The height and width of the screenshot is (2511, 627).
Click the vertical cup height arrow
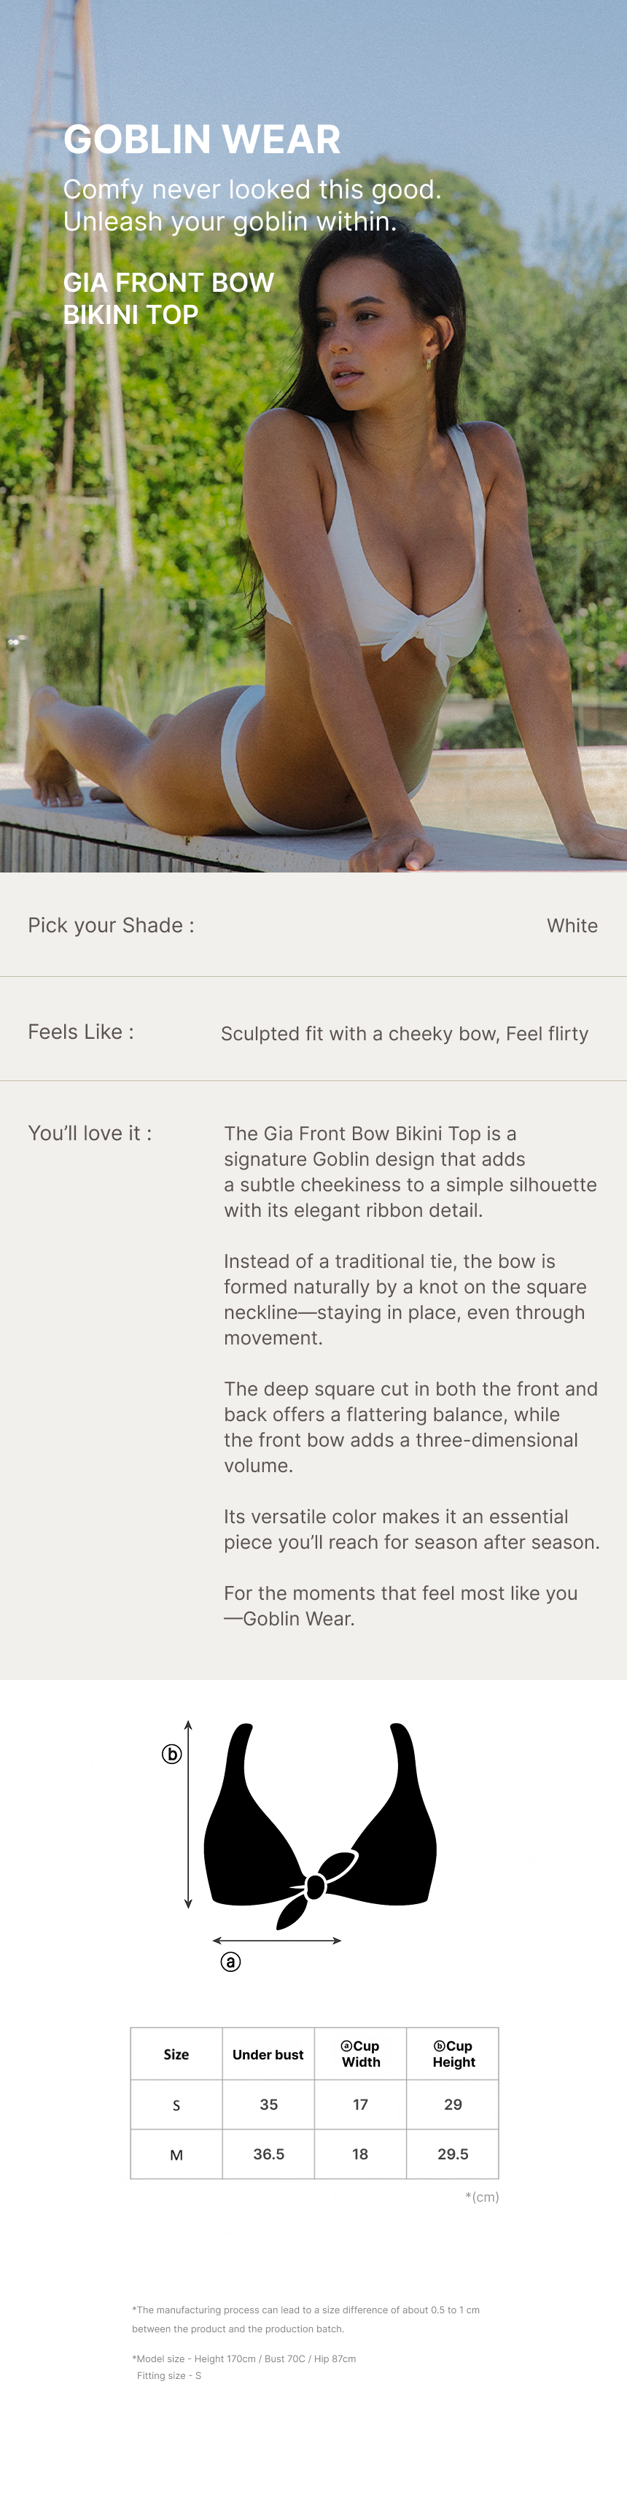[188, 1823]
